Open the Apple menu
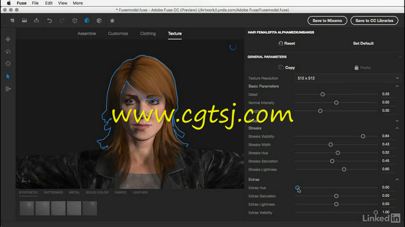 pos(9,3)
